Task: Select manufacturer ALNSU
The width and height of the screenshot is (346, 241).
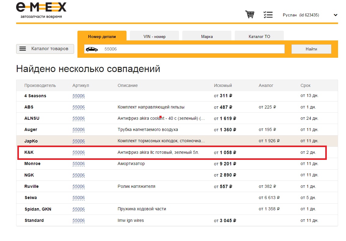Action: [x=32, y=118]
